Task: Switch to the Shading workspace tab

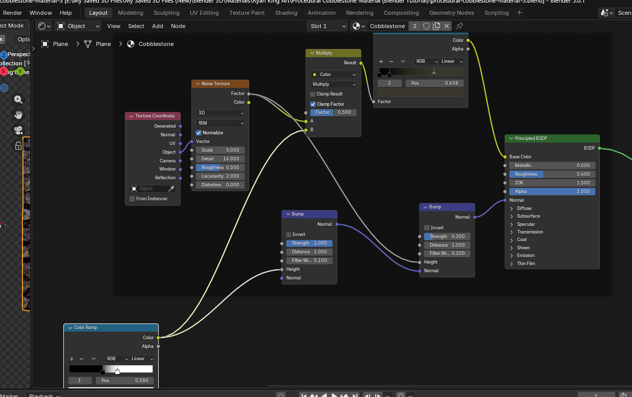Action: point(286,13)
